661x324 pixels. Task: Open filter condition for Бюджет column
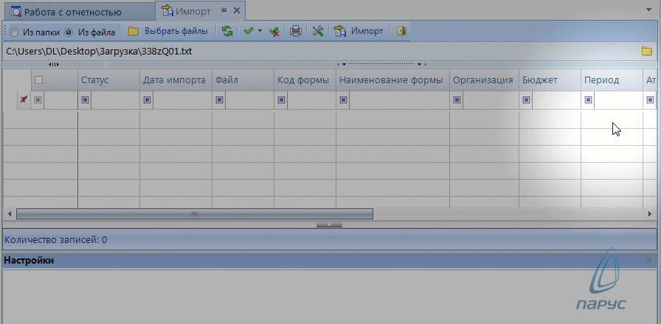coord(526,100)
